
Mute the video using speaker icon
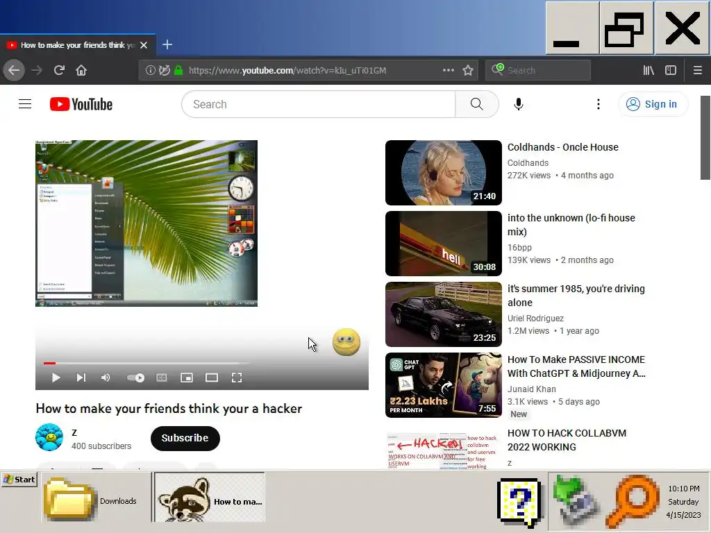coord(106,378)
